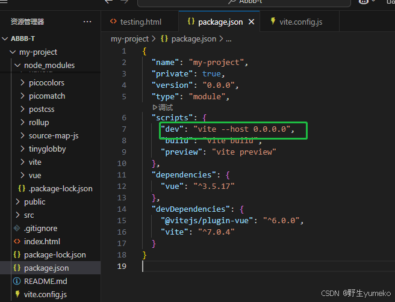Select the package.json tab
Viewport: 395px width, 302px height.
click(x=219, y=22)
